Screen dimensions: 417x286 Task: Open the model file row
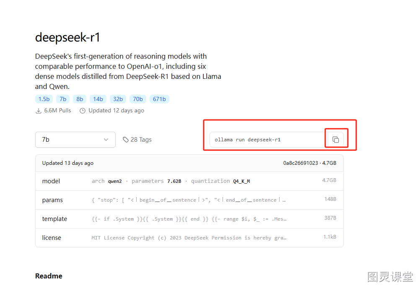point(189,181)
